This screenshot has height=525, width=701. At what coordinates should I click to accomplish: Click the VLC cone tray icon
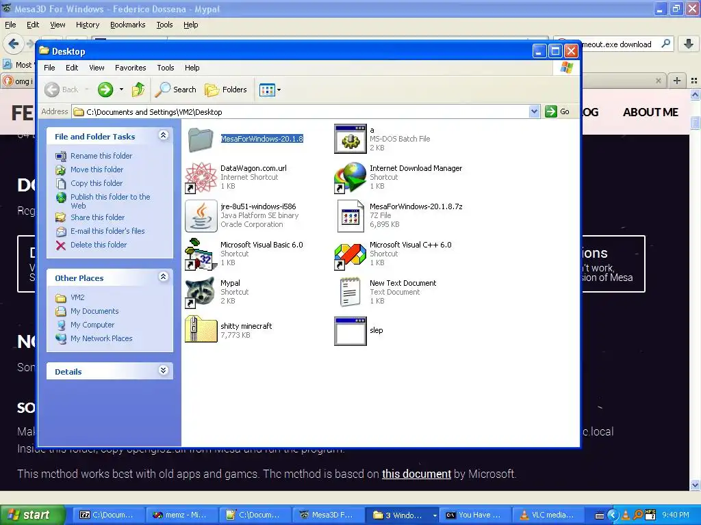click(x=626, y=515)
